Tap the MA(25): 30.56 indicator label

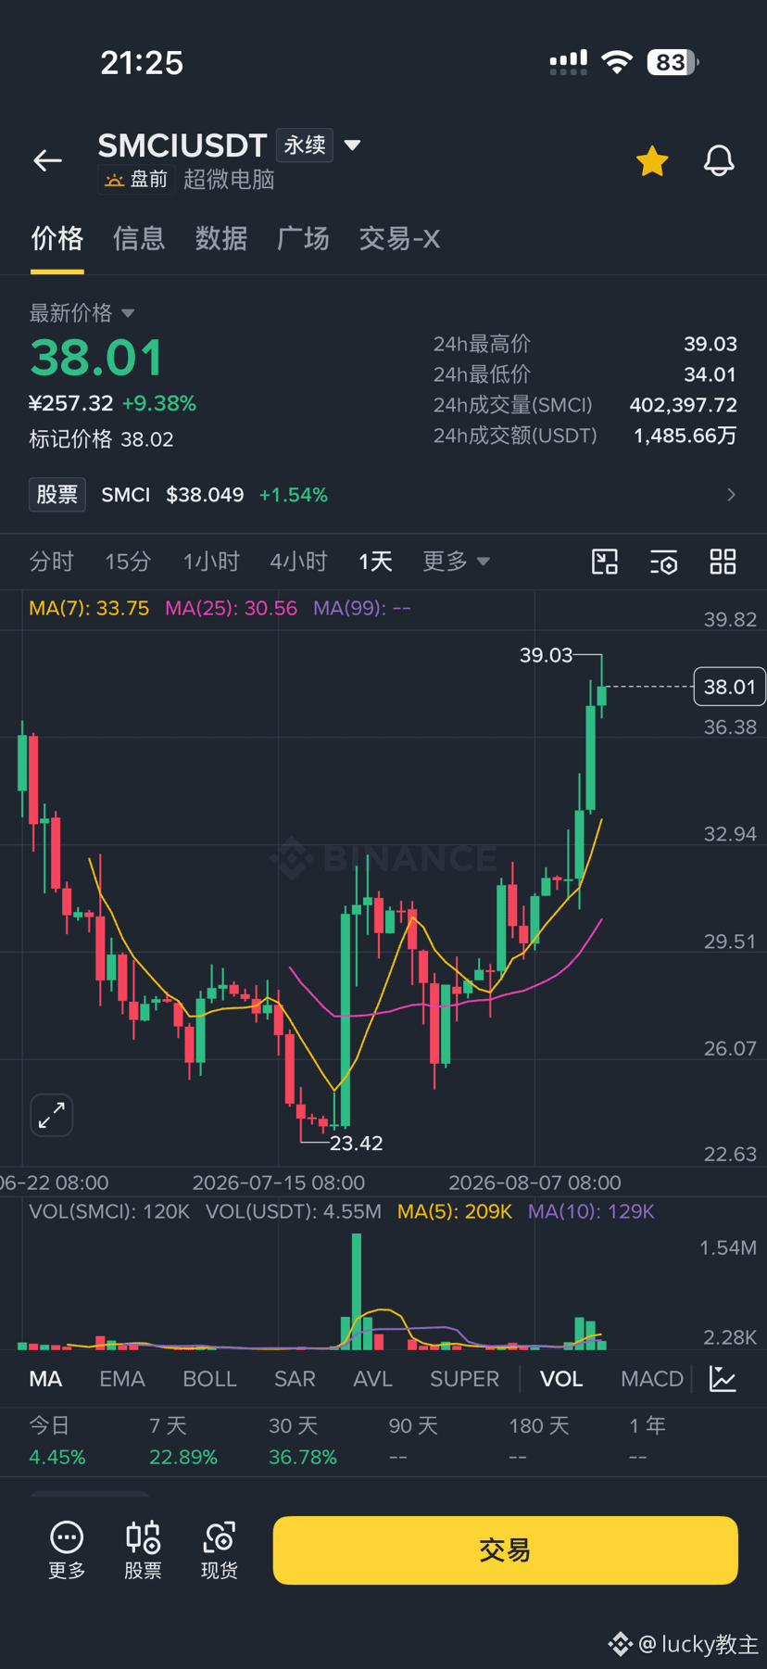pyautogui.click(x=231, y=608)
